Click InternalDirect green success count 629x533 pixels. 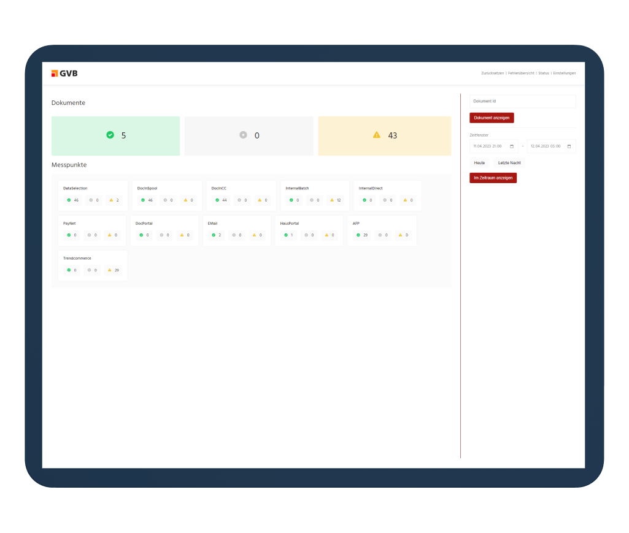(x=368, y=200)
